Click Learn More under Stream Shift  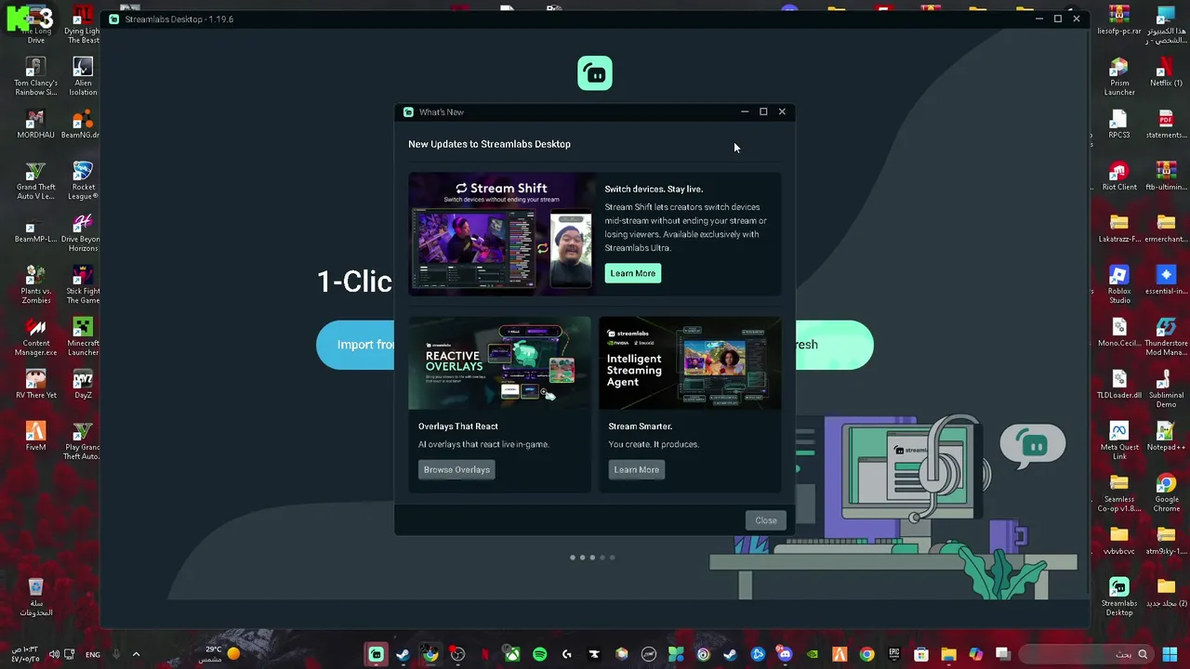(632, 273)
